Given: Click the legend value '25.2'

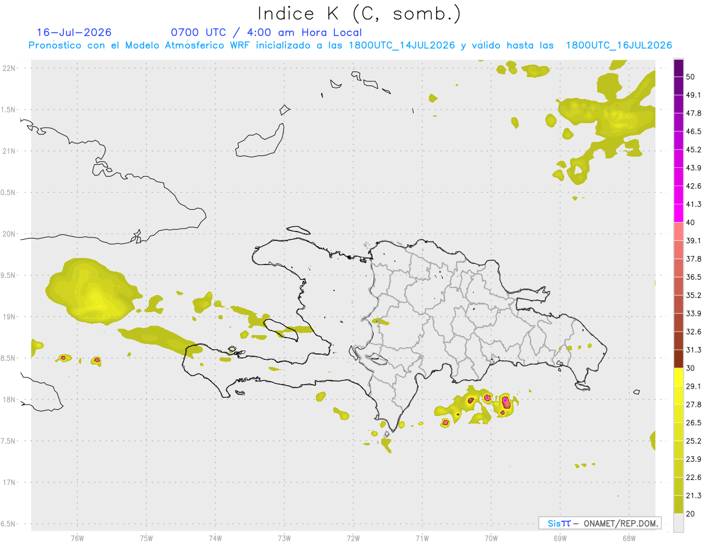Looking at the screenshot, I should click(x=694, y=441).
